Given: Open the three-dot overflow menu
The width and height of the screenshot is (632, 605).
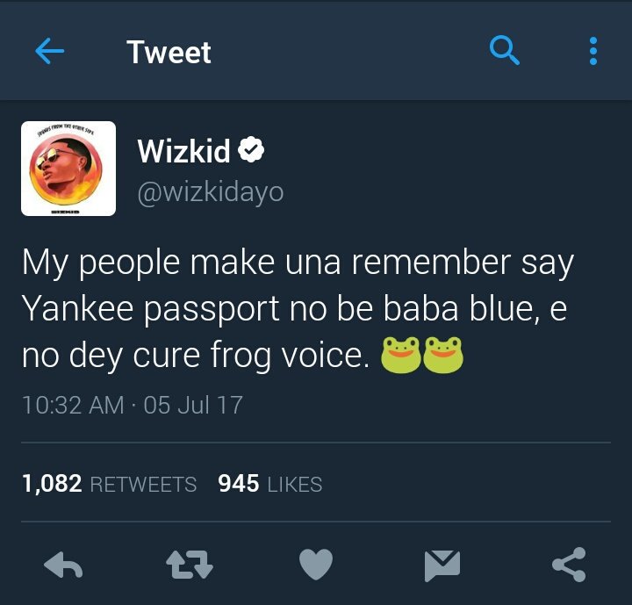Looking at the screenshot, I should tap(592, 51).
